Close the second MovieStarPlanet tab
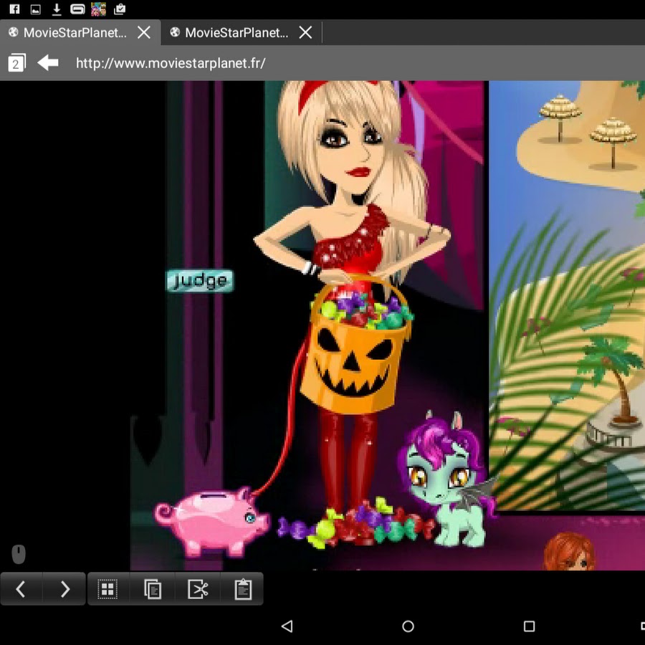This screenshot has width=645, height=645. tap(305, 32)
